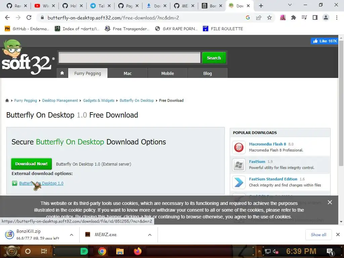This screenshot has height=258, width=344.
Task: Click the green download arrow icon beside Butterfly link
Action: pos(14,183)
